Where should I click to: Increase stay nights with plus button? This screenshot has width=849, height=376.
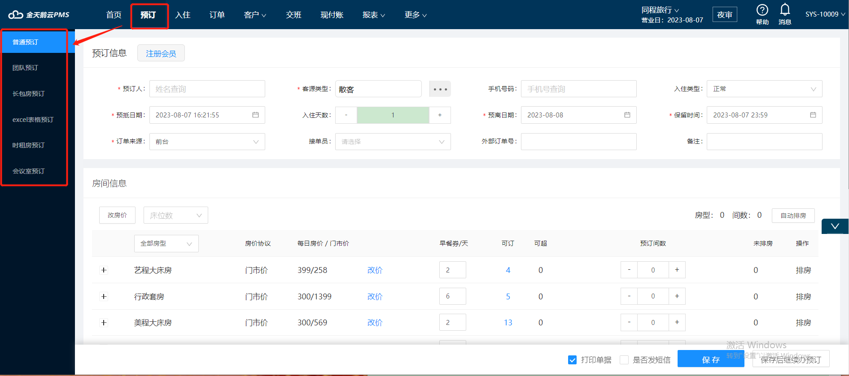(x=440, y=115)
